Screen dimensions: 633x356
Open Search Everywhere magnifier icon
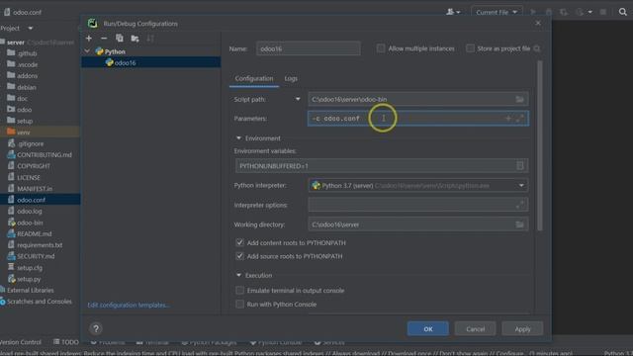[x=623, y=12]
